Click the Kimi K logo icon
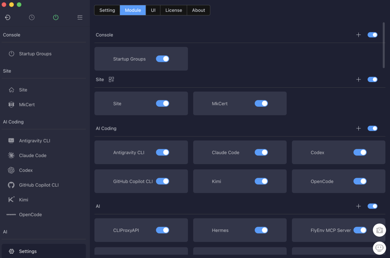This screenshot has width=390, height=258. [x=11, y=199]
